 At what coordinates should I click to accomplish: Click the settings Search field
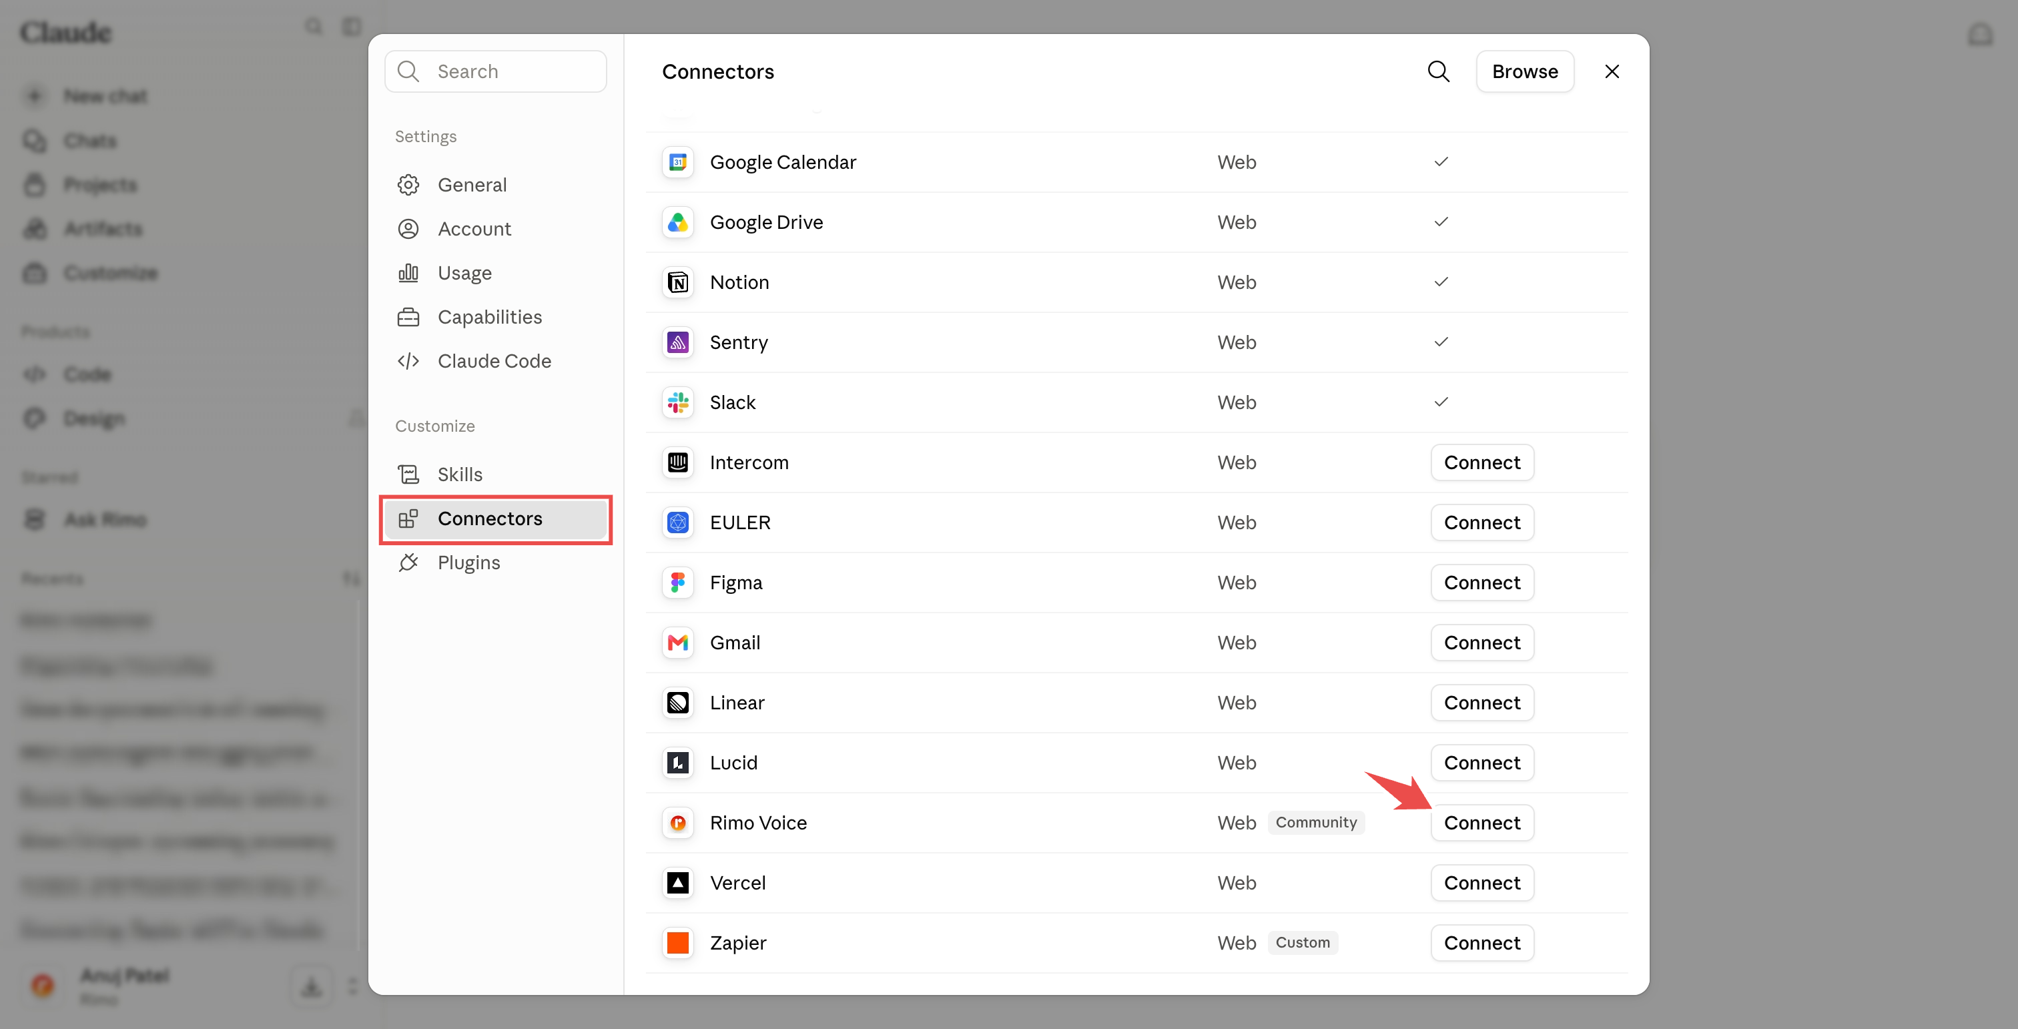click(x=496, y=71)
